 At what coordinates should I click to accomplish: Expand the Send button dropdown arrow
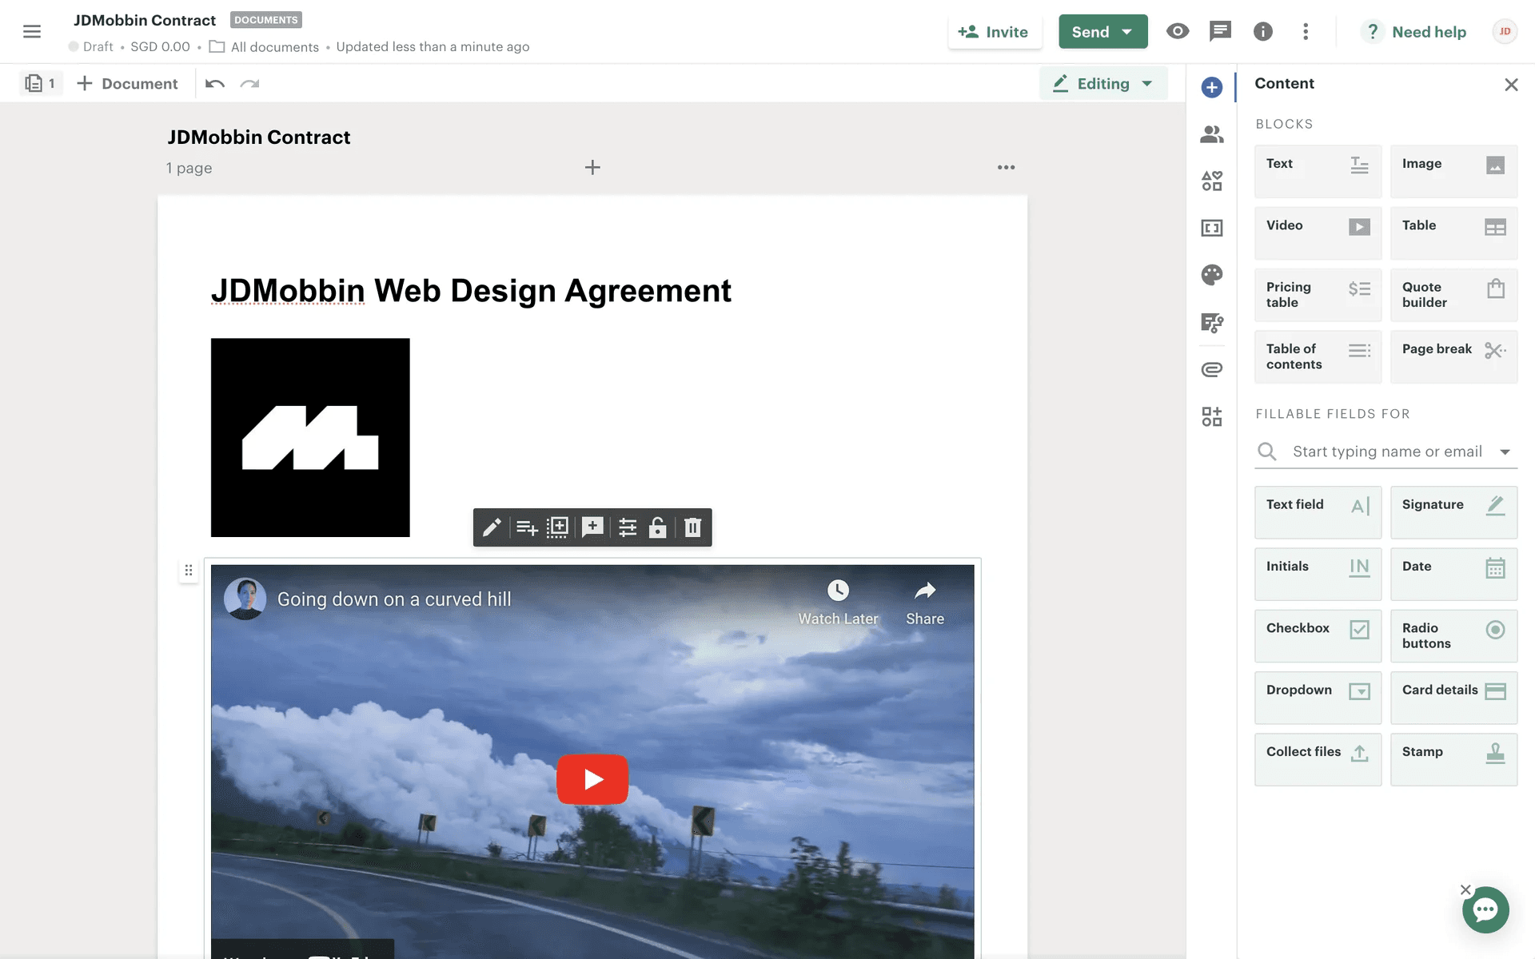point(1127,32)
